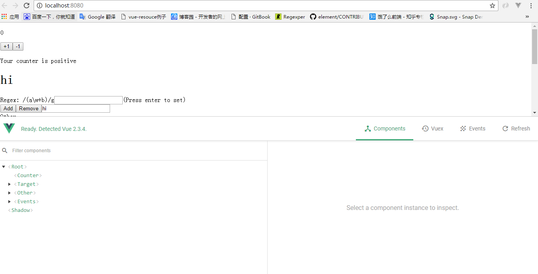Screen dimensions: 538x274
Task: Select the Counter component in tree
Action: pos(28,176)
